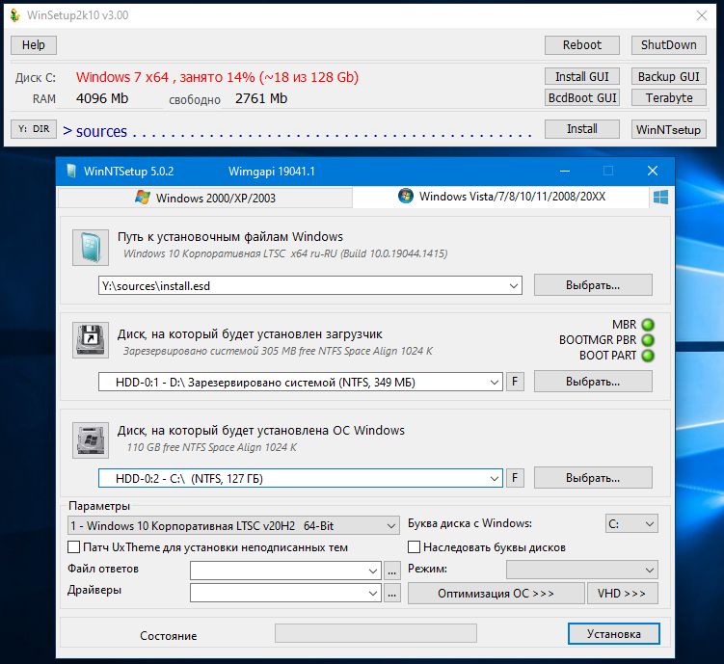Click the Windows installation drive icon
The width and height of the screenshot is (724, 664).
91,440
